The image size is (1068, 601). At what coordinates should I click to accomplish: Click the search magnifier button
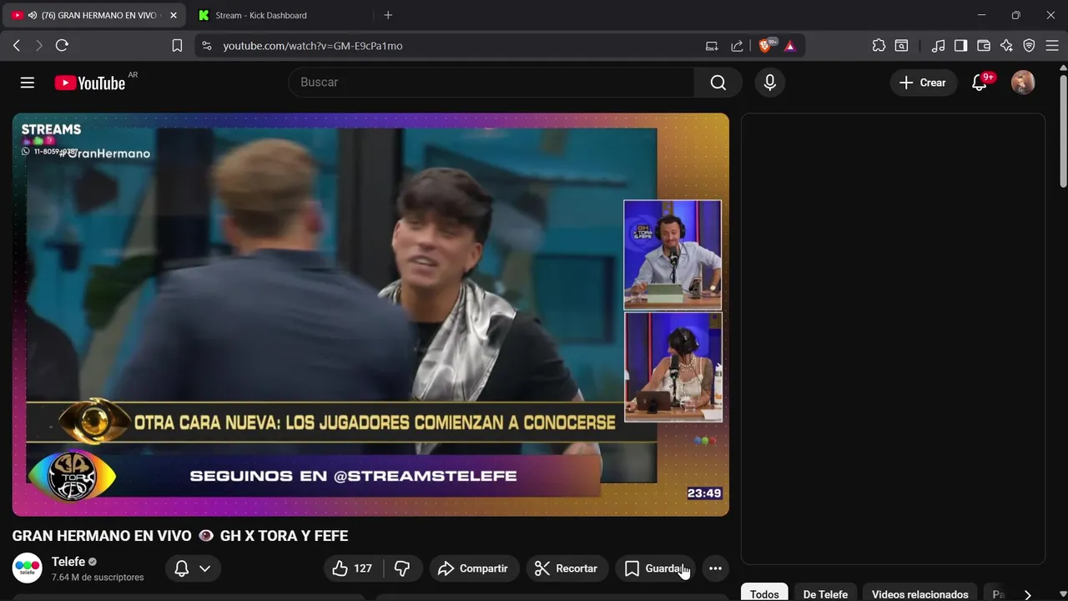coord(718,83)
